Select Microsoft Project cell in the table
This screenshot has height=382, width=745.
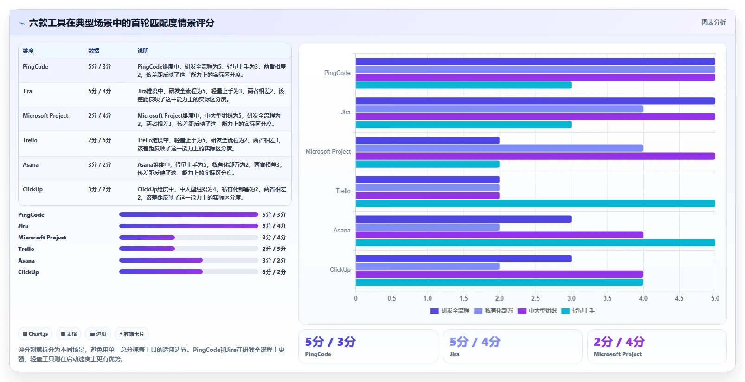point(45,116)
